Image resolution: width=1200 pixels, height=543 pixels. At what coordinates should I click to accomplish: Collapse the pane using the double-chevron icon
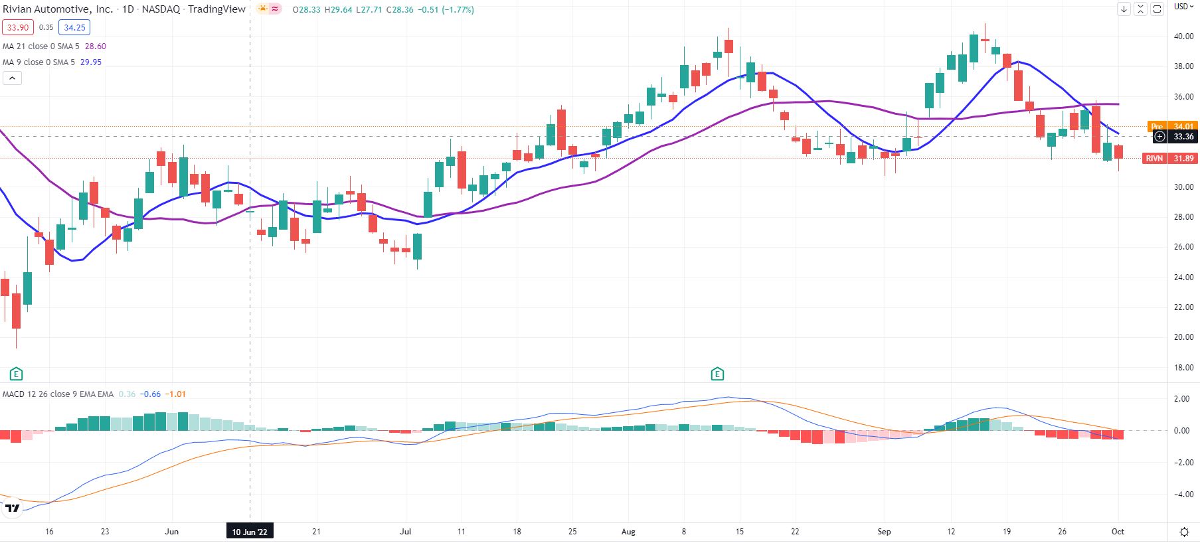pyautogui.click(x=1140, y=9)
